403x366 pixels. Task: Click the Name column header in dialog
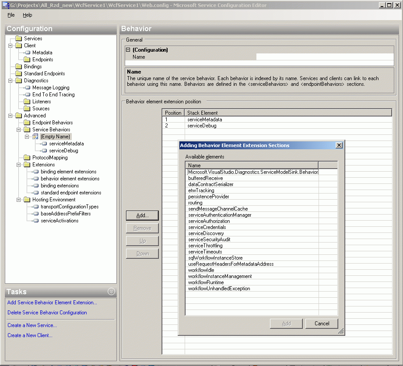tap(252, 165)
